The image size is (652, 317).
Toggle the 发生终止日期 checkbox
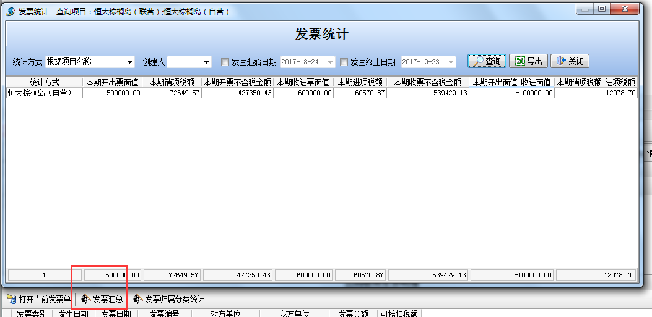[344, 62]
